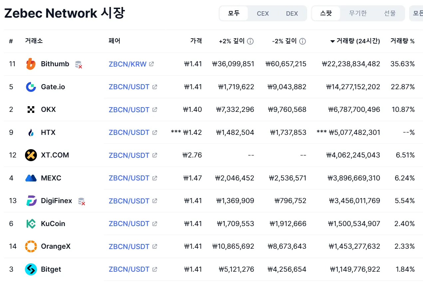Switch to the CEX filter tab
This screenshot has width=423, height=284.
(x=263, y=13)
